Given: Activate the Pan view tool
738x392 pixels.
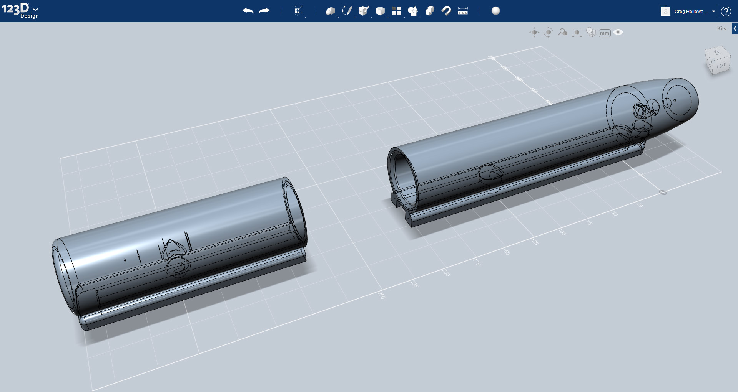Looking at the screenshot, I should 534,32.
